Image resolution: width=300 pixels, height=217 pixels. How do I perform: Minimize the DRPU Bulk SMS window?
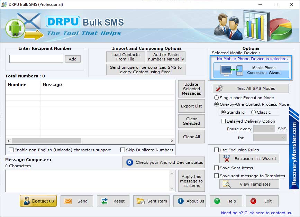(x=260, y=4)
